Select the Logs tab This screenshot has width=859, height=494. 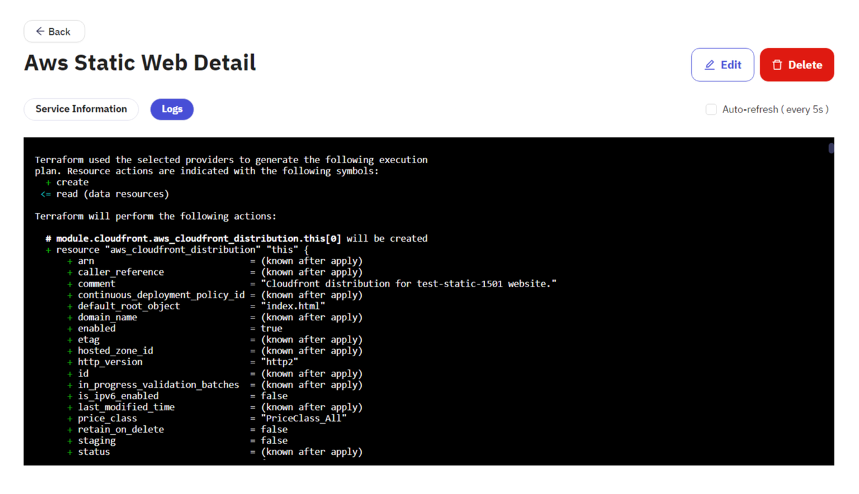point(172,109)
